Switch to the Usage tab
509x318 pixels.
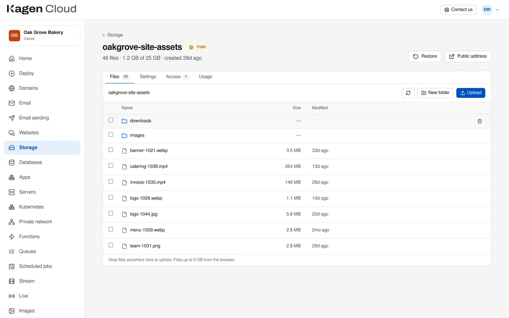pos(205,77)
